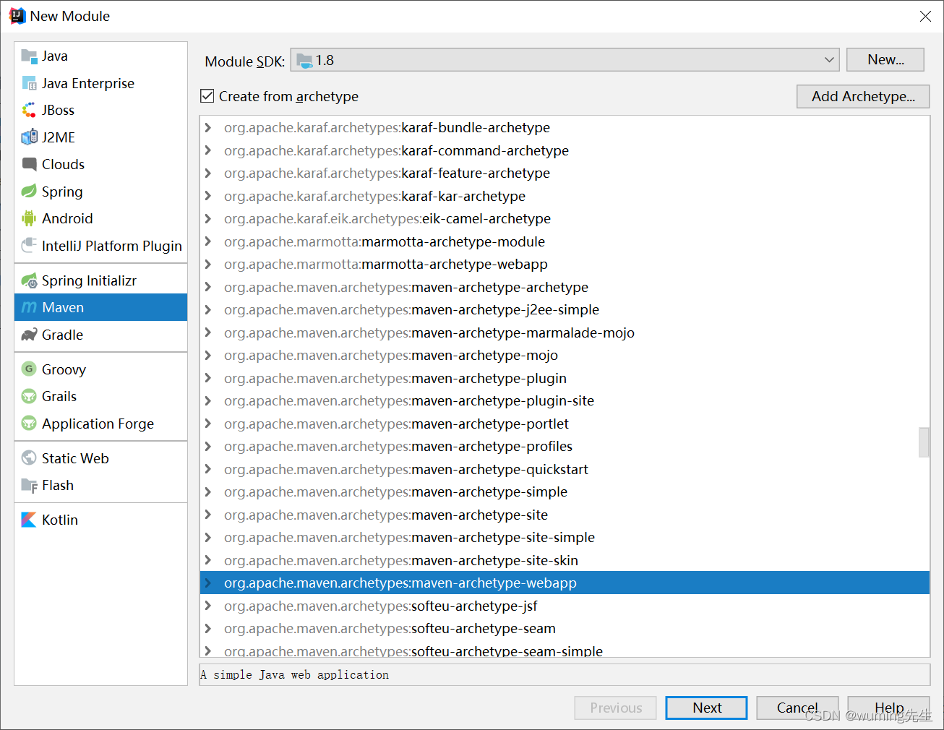Image resolution: width=944 pixels, height=730 pixels.
Task: Select maven-archetype-site-simple row
Action: [x=565, y=538]
